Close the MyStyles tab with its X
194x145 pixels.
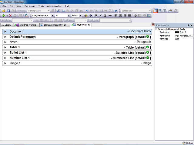(x=89, y=25)
